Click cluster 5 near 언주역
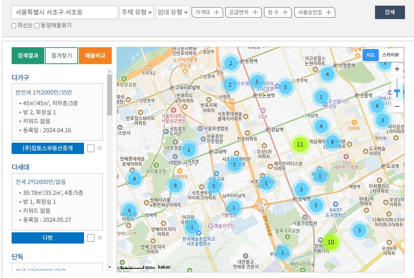Image resolution: width=414 pixels, height=278 pixels. pos(285,87)
